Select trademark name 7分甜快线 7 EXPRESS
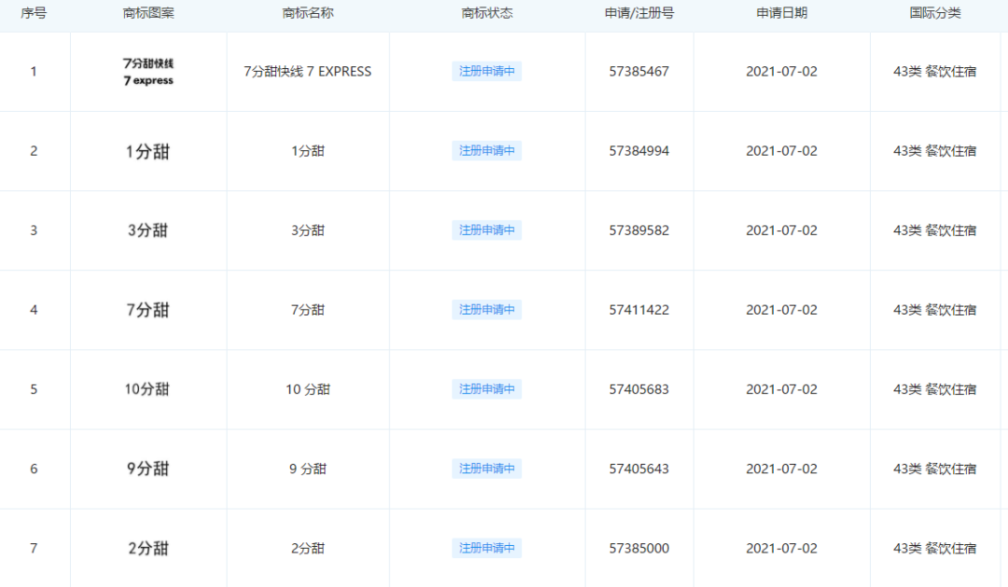Image resolution: width=1008 pixels, height=587 pixels. [308, 71]
